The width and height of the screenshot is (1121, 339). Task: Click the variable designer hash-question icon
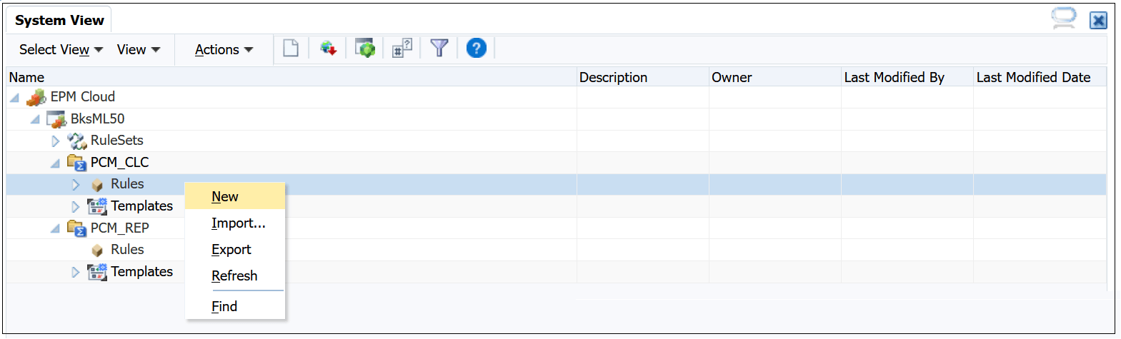click(x=402, y=48)
